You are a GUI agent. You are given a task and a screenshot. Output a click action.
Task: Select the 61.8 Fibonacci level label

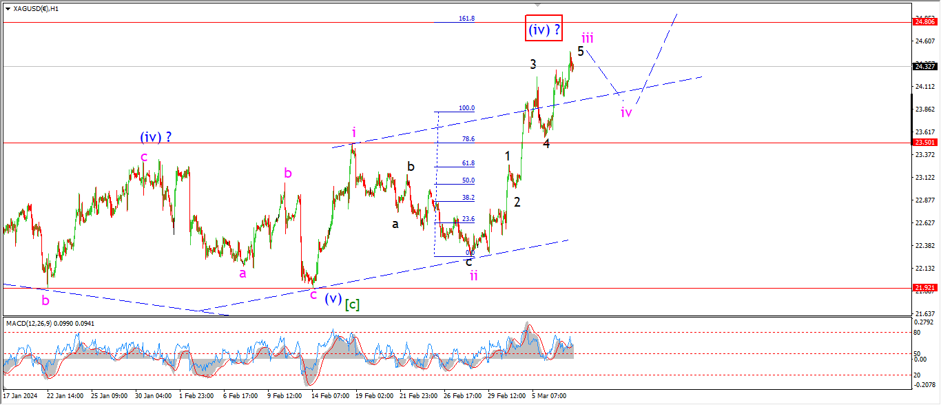[x=468, y=163]
